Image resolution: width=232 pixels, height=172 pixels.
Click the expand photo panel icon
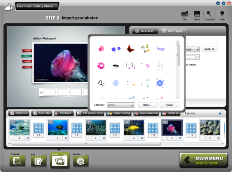pyautogui.click(x=220, y=113)
